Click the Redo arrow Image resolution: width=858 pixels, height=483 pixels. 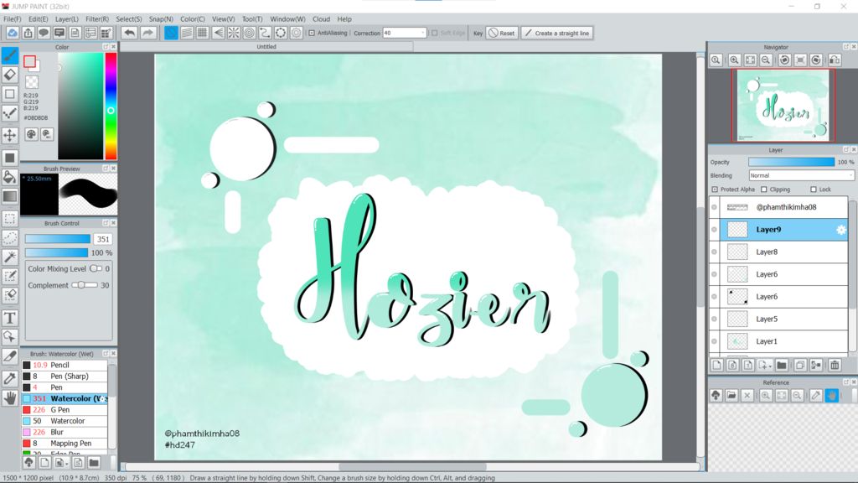147,33
